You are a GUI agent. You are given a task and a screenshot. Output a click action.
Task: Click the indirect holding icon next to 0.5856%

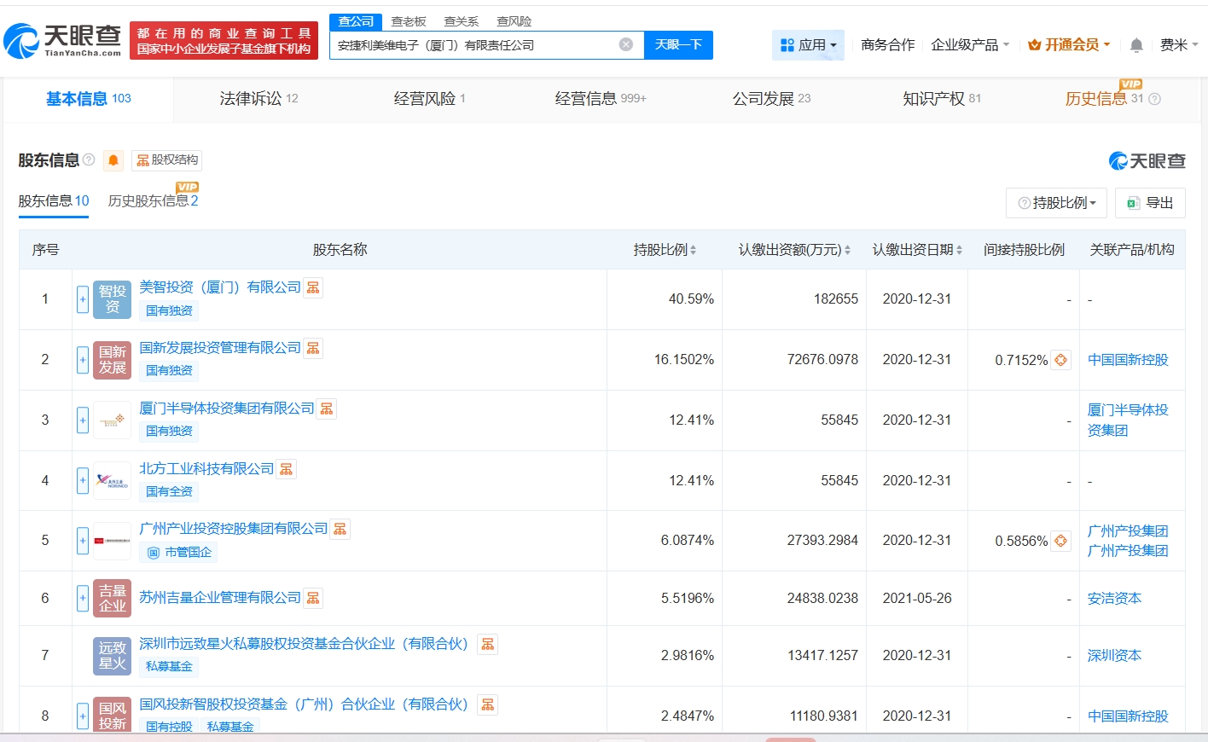click(1060, 541)
